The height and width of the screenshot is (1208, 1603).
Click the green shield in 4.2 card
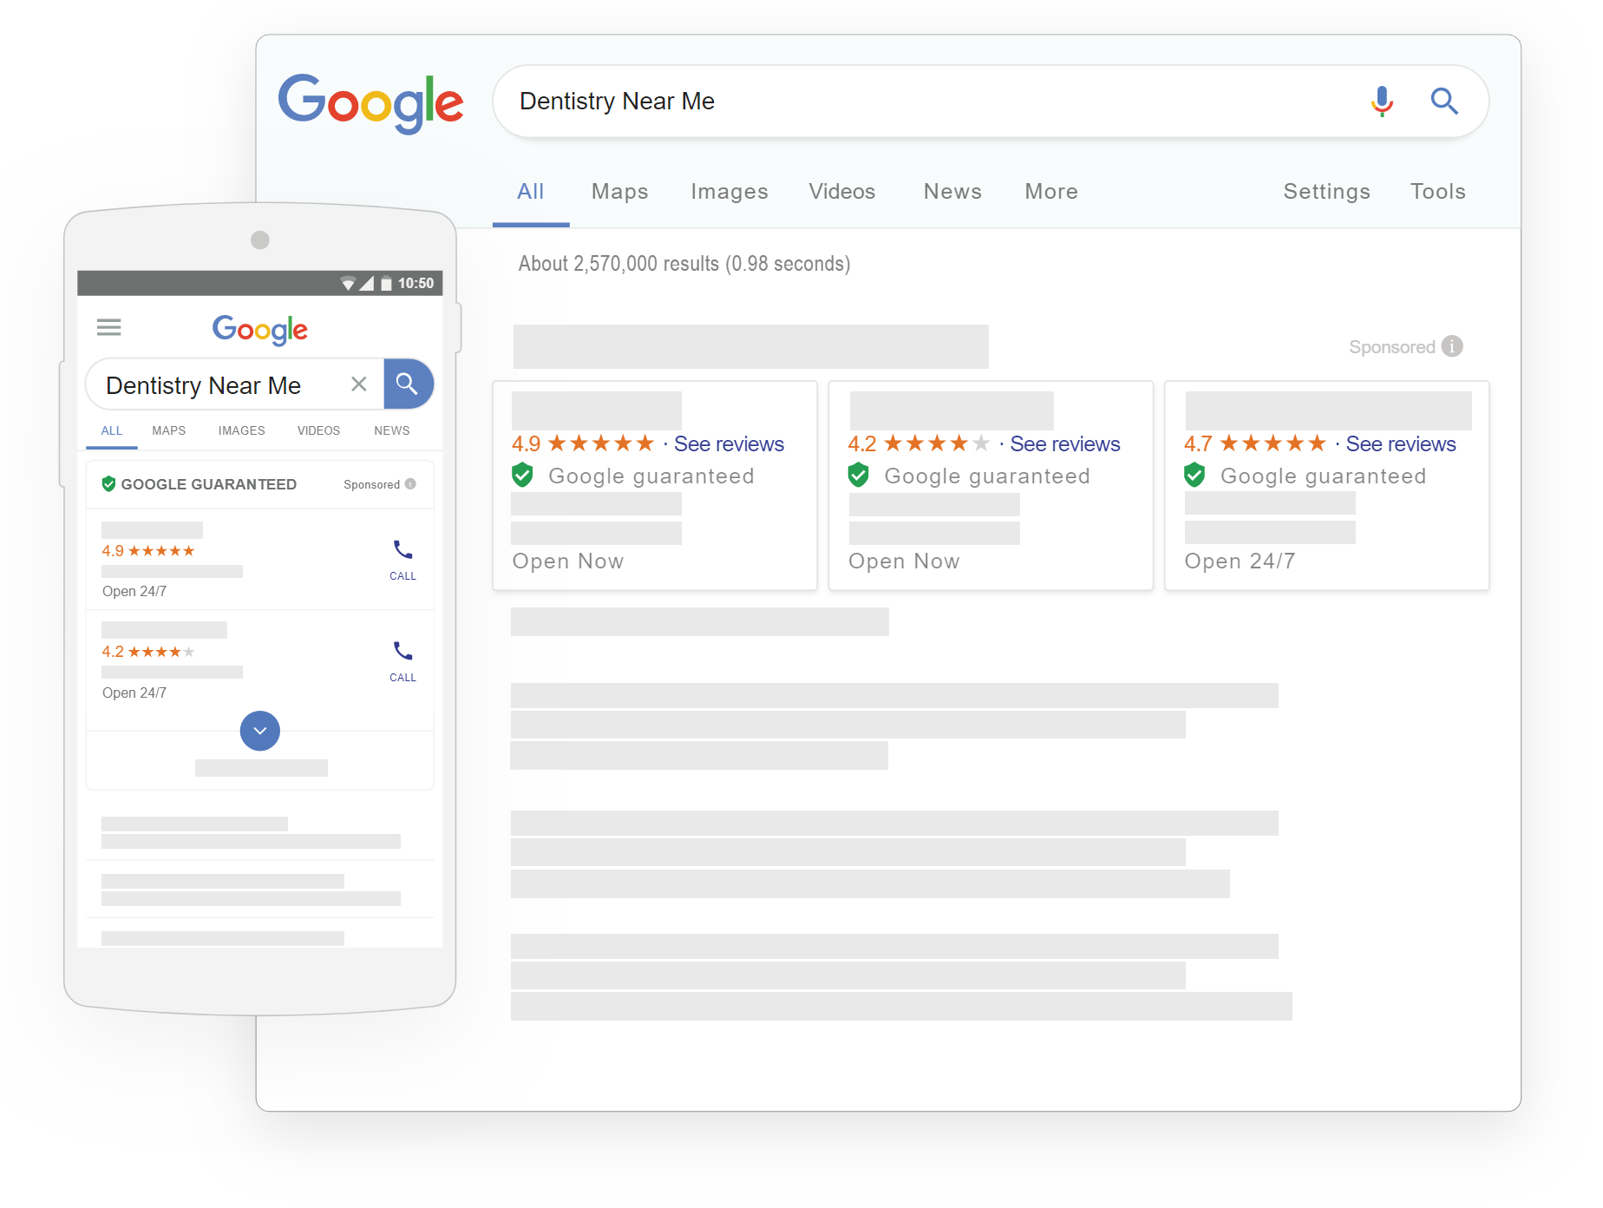coord(858,475)
